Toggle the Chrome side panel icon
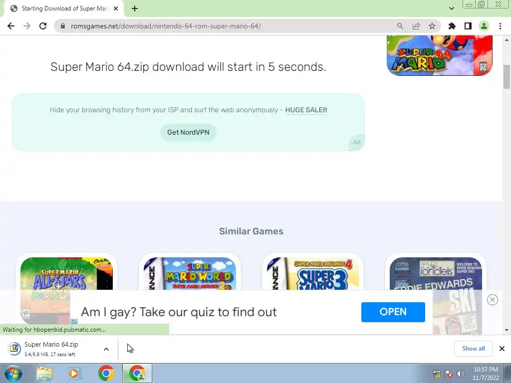Screen dimensions: 511x383 click(468, 26)
